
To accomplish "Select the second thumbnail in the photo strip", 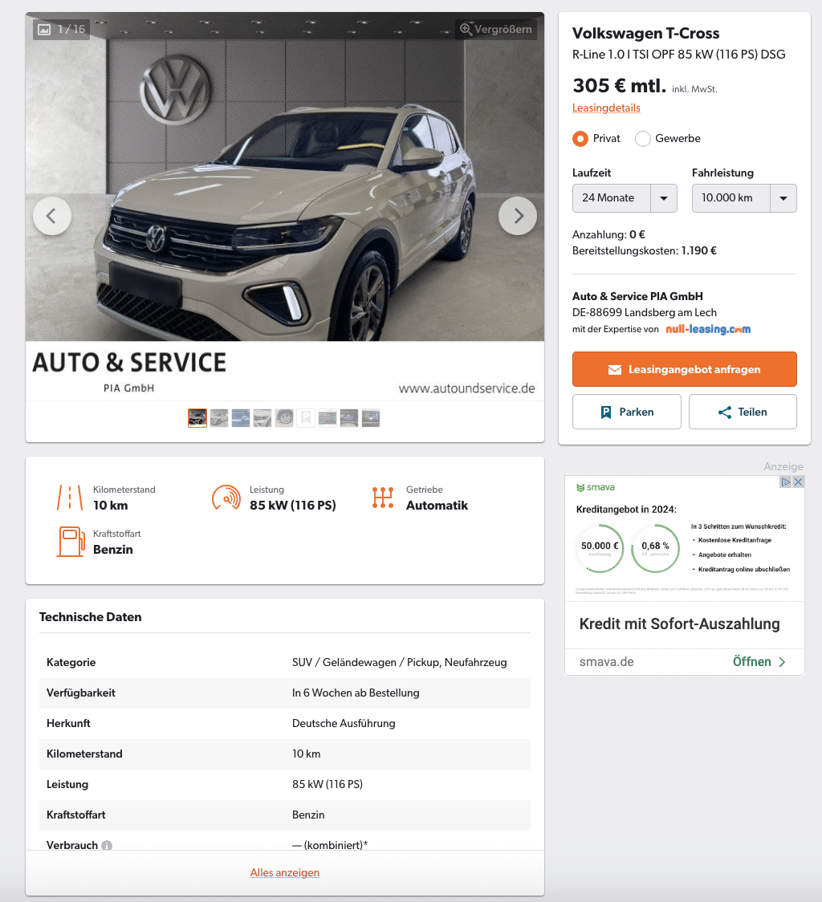I will click(219, 417).
